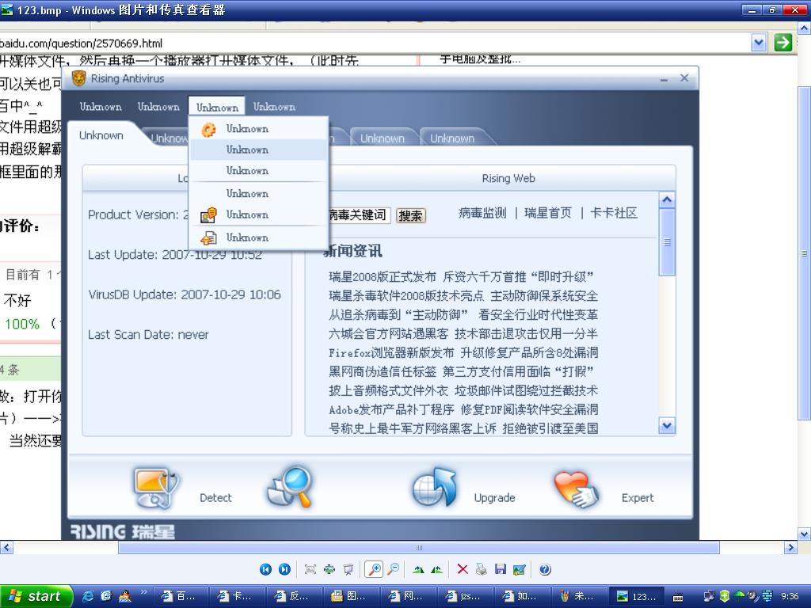This screenshot has width=811, height=608.
Task: Open the Windows start menu
Action: tap(35, 596)
